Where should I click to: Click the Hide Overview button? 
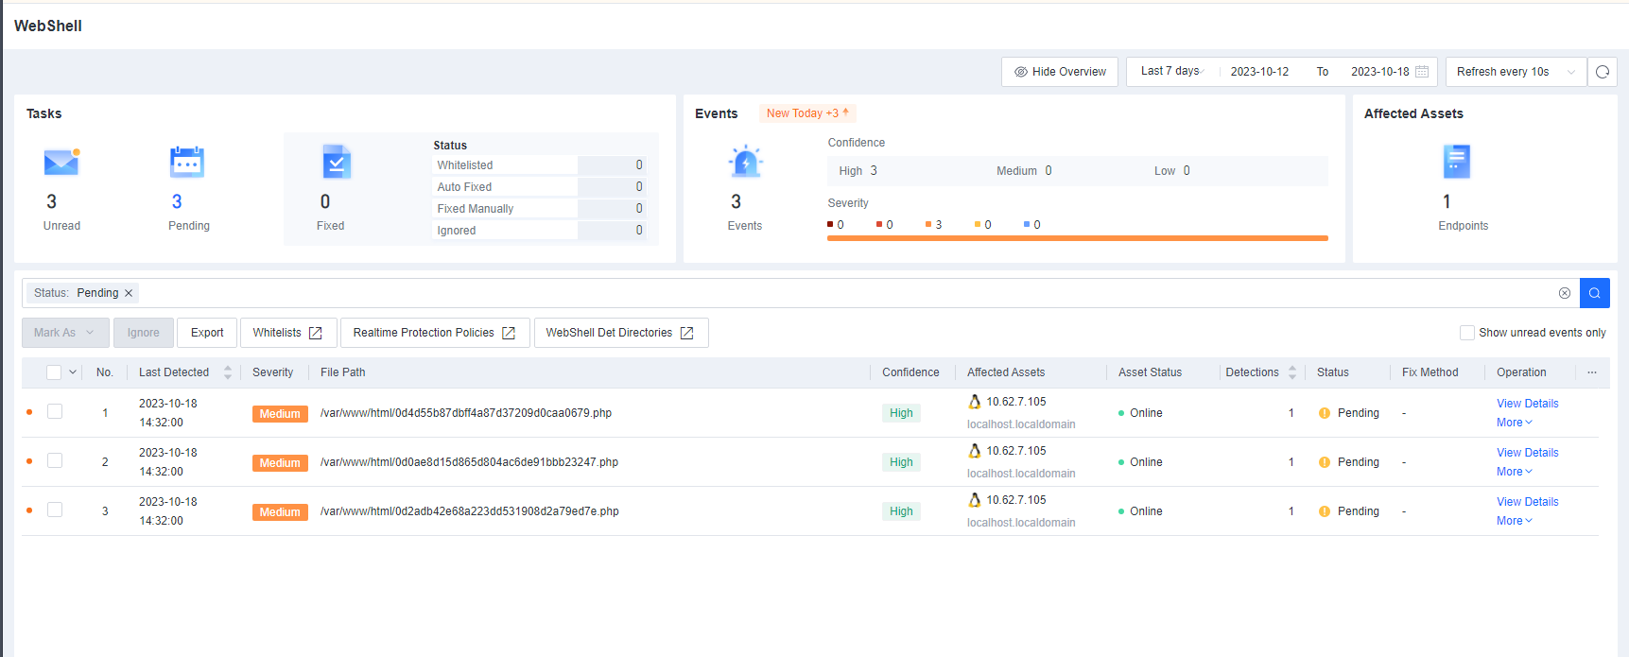1060,72
